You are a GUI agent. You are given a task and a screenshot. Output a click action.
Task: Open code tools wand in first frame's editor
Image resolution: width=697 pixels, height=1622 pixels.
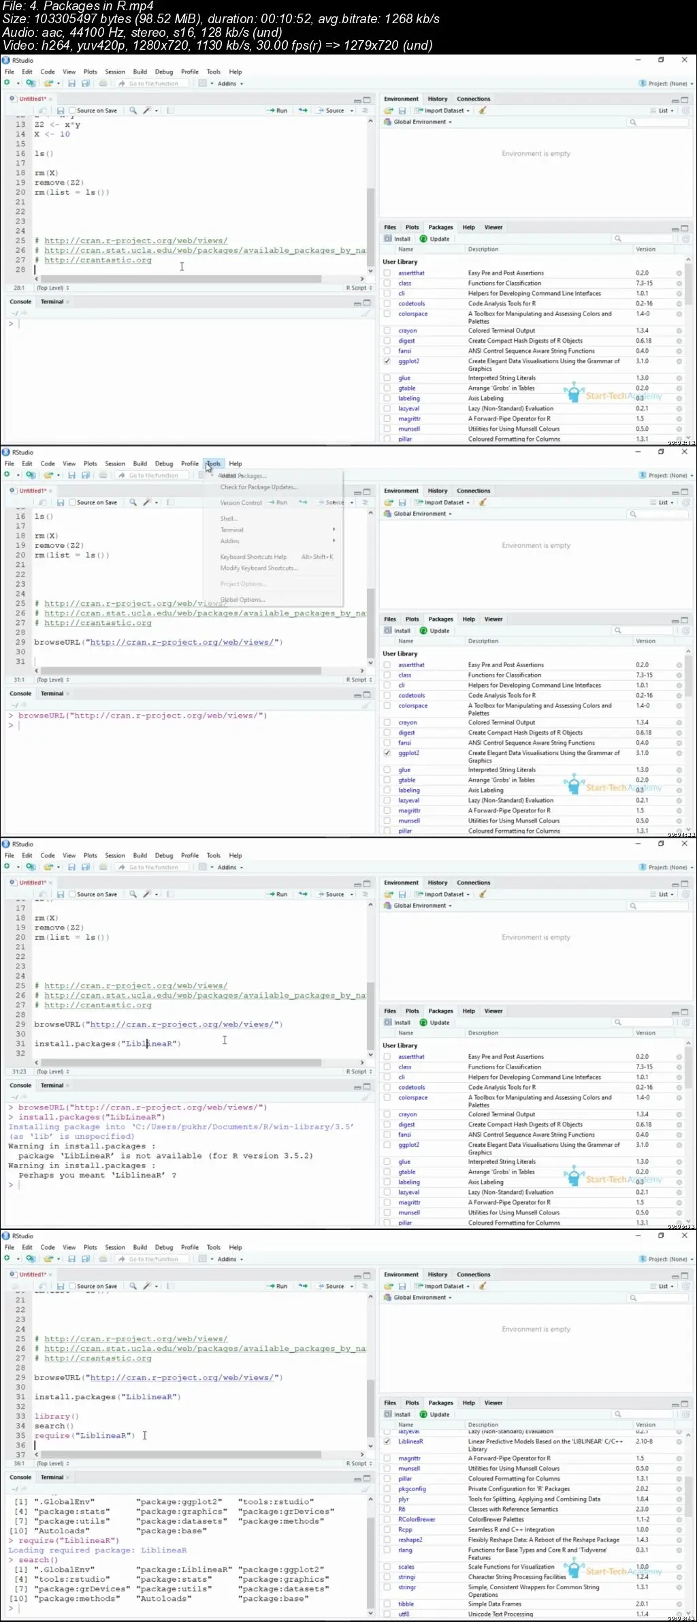(x=146, y=110)
